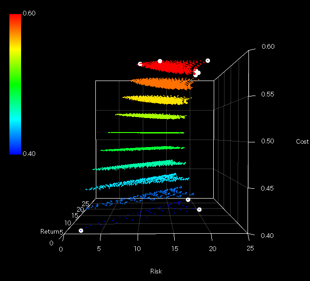This screenshot has width=310, height=281.
Task: Click the Risk axis title
Action: click(156, 271)
